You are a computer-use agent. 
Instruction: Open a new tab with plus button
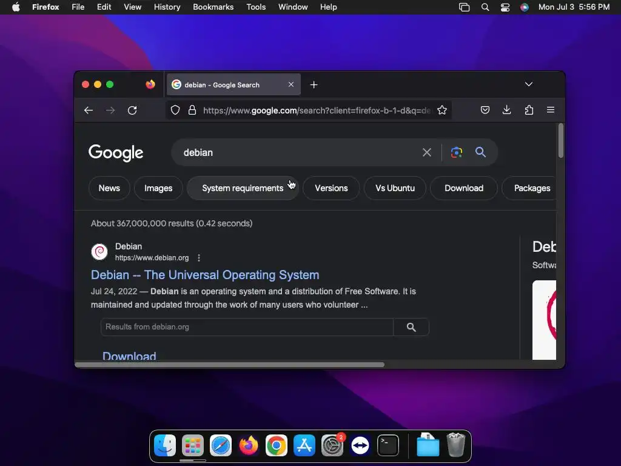pyautogui.click(x=314, y=85)
